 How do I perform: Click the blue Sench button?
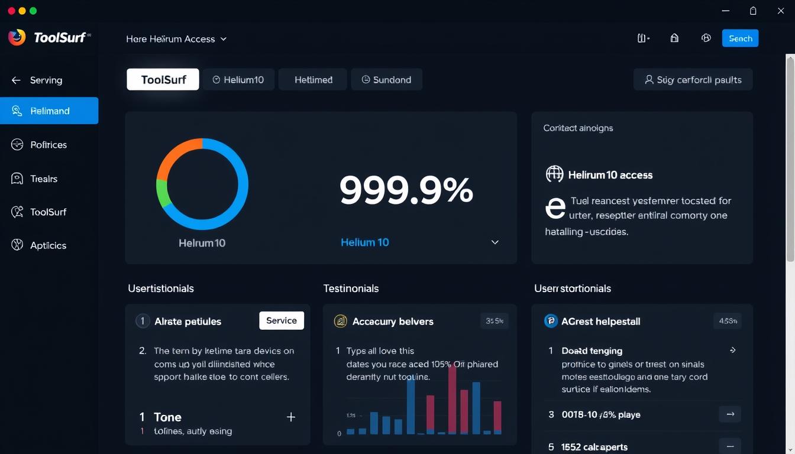[740, 38]
